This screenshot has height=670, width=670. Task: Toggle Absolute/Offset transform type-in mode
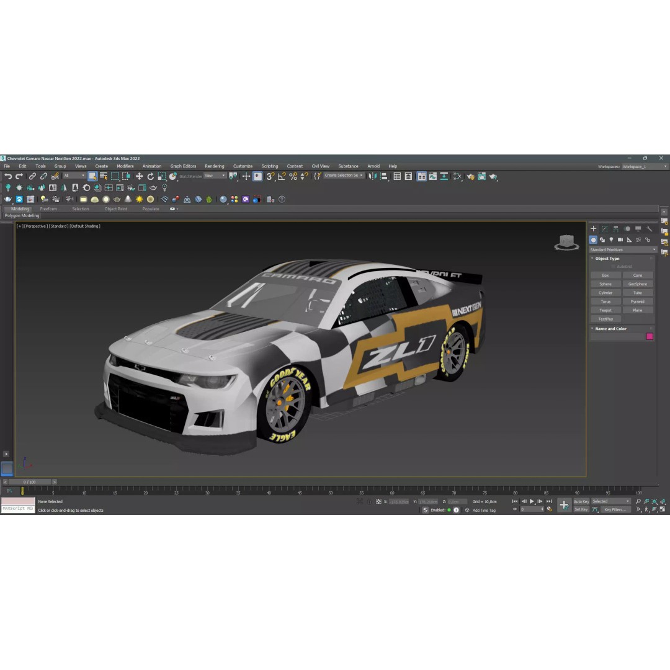coord(378,502)
